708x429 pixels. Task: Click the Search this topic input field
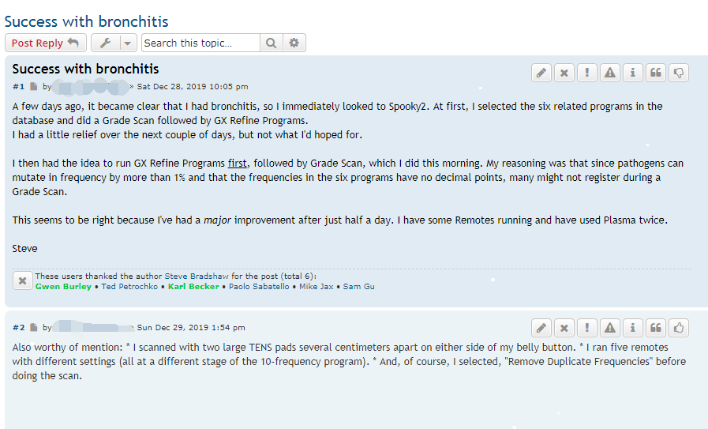[200, 43]
